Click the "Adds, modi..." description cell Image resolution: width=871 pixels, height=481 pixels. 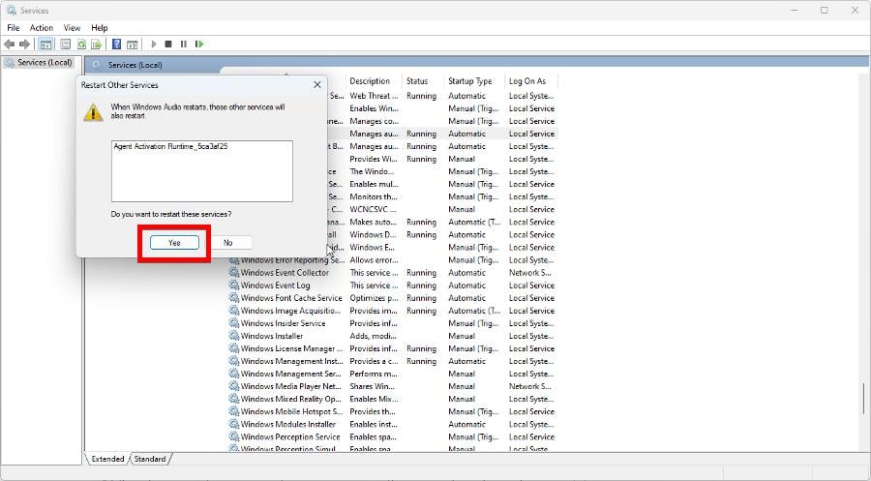[x=373, y=336]
